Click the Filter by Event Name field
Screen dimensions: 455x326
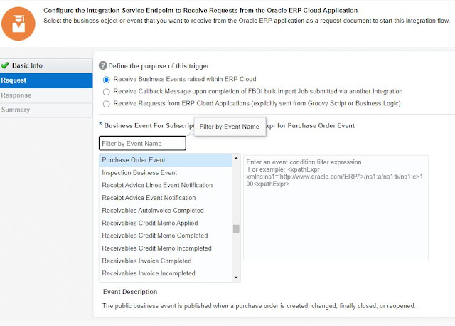pos(142,143)
